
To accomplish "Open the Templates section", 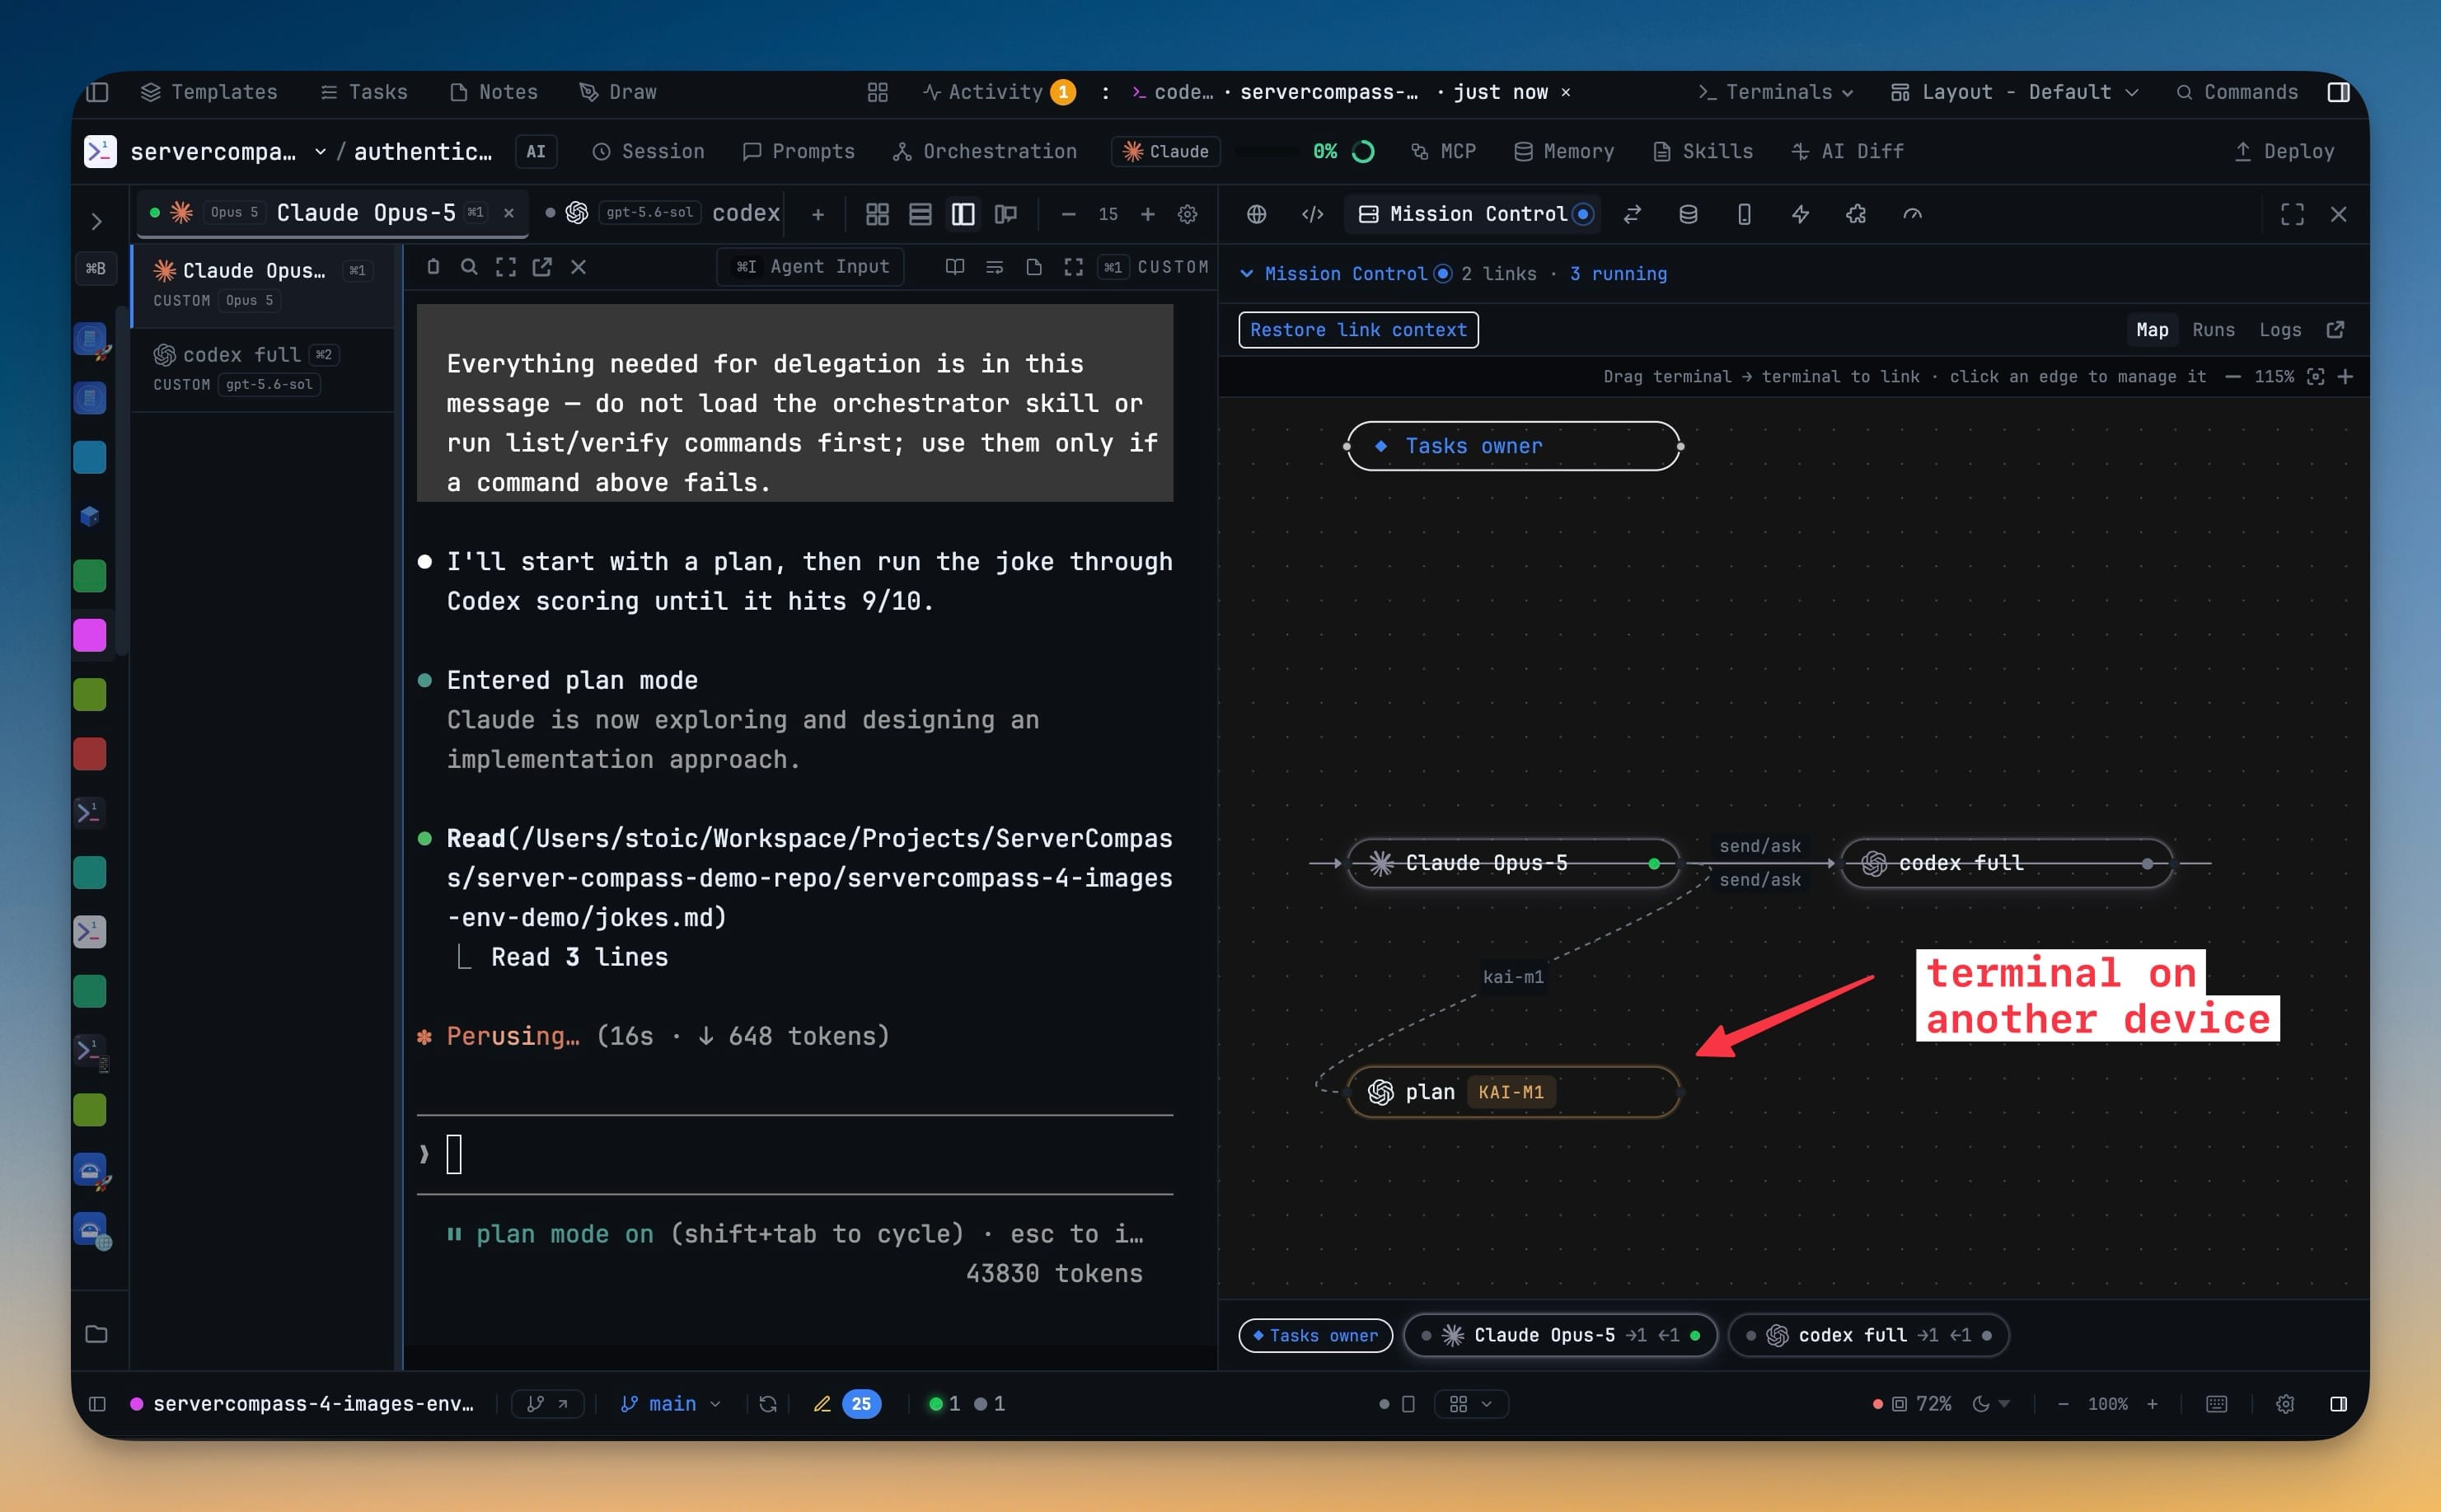I will [209, 92].
